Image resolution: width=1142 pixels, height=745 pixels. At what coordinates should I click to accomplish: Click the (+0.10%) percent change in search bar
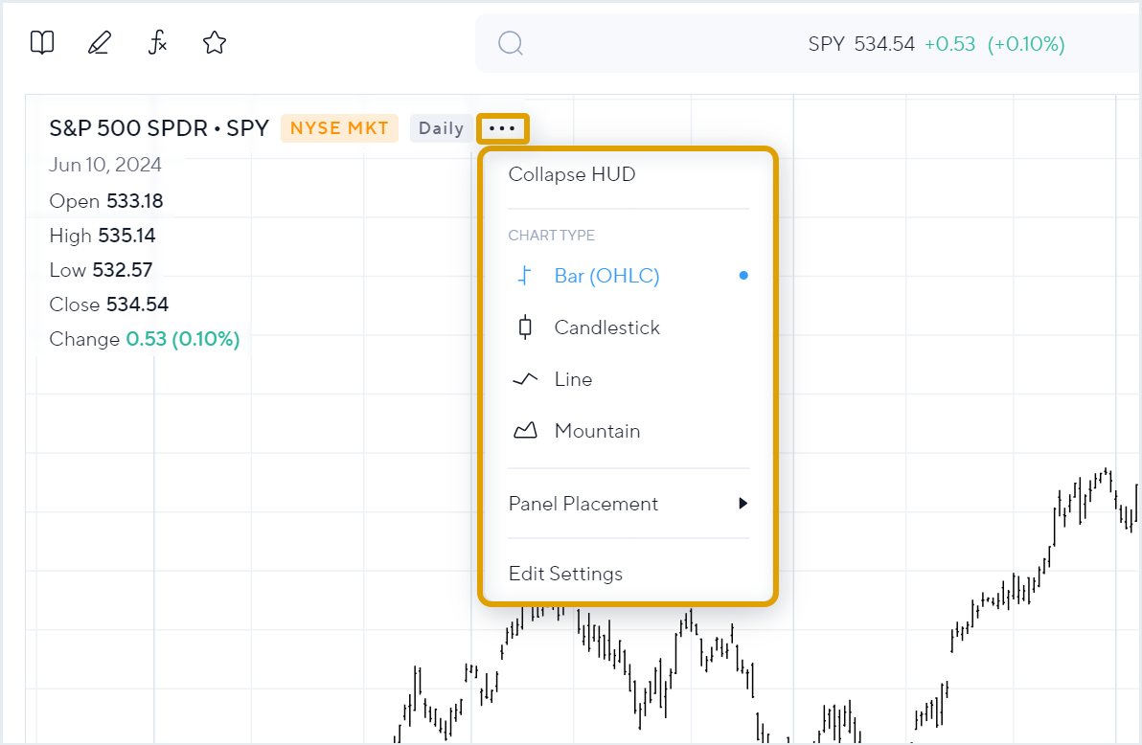pos(1026,44)
